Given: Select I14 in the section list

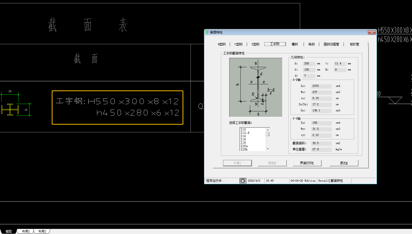Looking at the screenshot, I should coord(253,136).
